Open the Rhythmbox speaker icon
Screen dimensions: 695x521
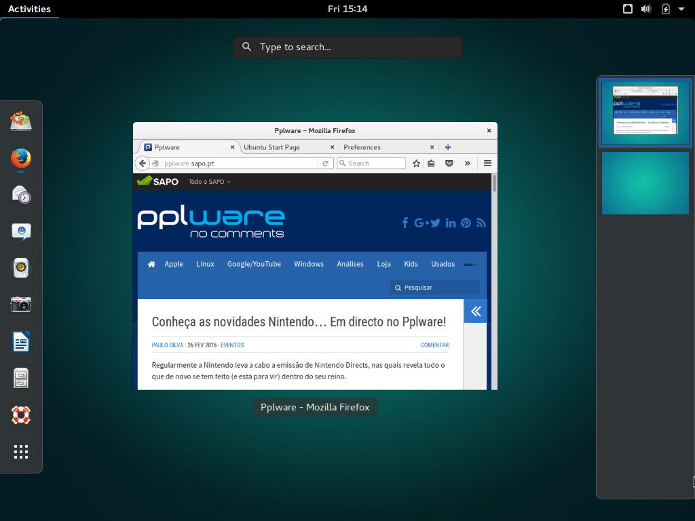click(x=21, y=268)
